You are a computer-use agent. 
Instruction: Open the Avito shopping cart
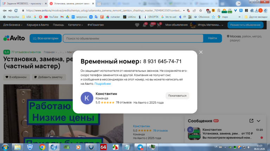(x=159, y=25)
